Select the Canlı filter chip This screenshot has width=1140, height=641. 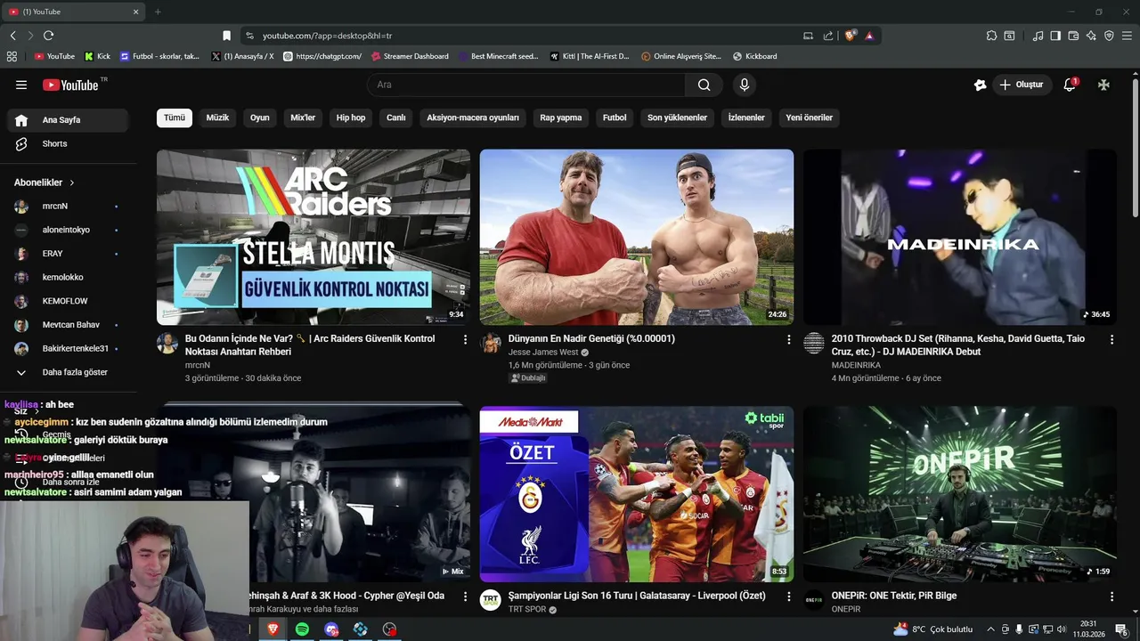pos(396,118)
